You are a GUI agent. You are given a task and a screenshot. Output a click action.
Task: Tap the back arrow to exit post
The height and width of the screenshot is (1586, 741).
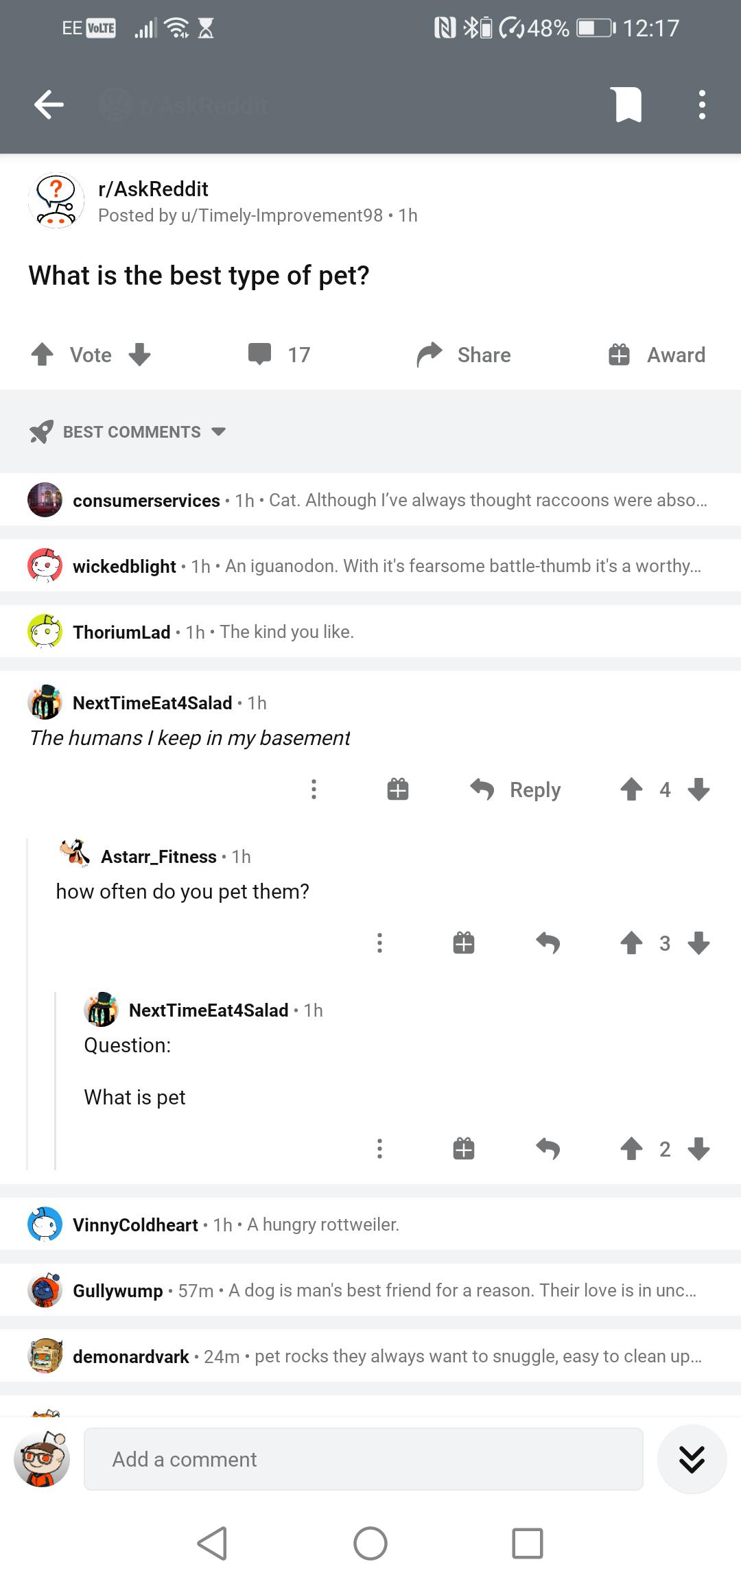click(48, 104)
